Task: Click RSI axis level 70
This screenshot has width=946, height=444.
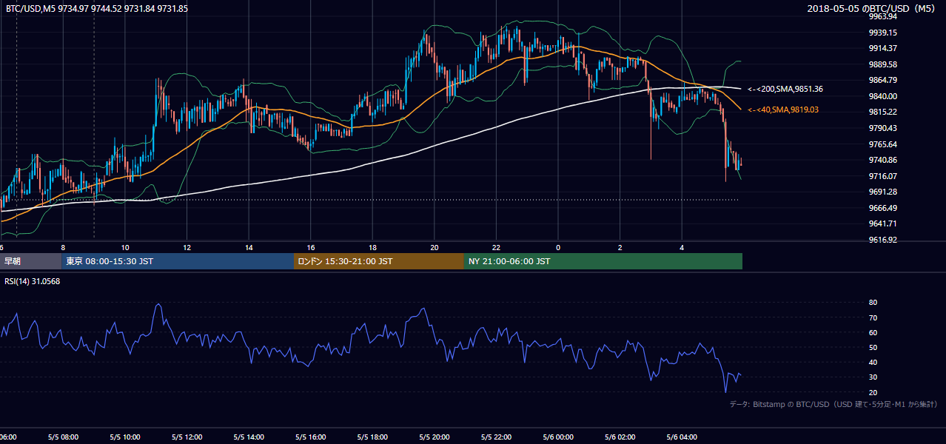Action: tap(873, 317)
